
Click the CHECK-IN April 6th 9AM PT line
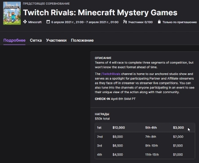(x=115, y=99)
